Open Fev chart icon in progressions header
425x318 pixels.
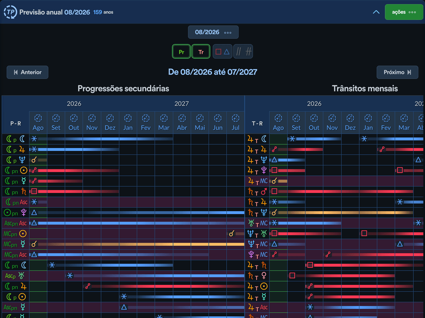click(x=146, y=118)
